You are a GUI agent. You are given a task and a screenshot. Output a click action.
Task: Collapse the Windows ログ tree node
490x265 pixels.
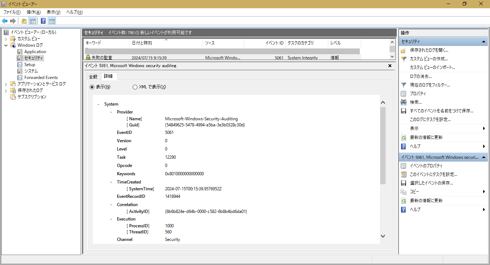(x=6, y=45)
